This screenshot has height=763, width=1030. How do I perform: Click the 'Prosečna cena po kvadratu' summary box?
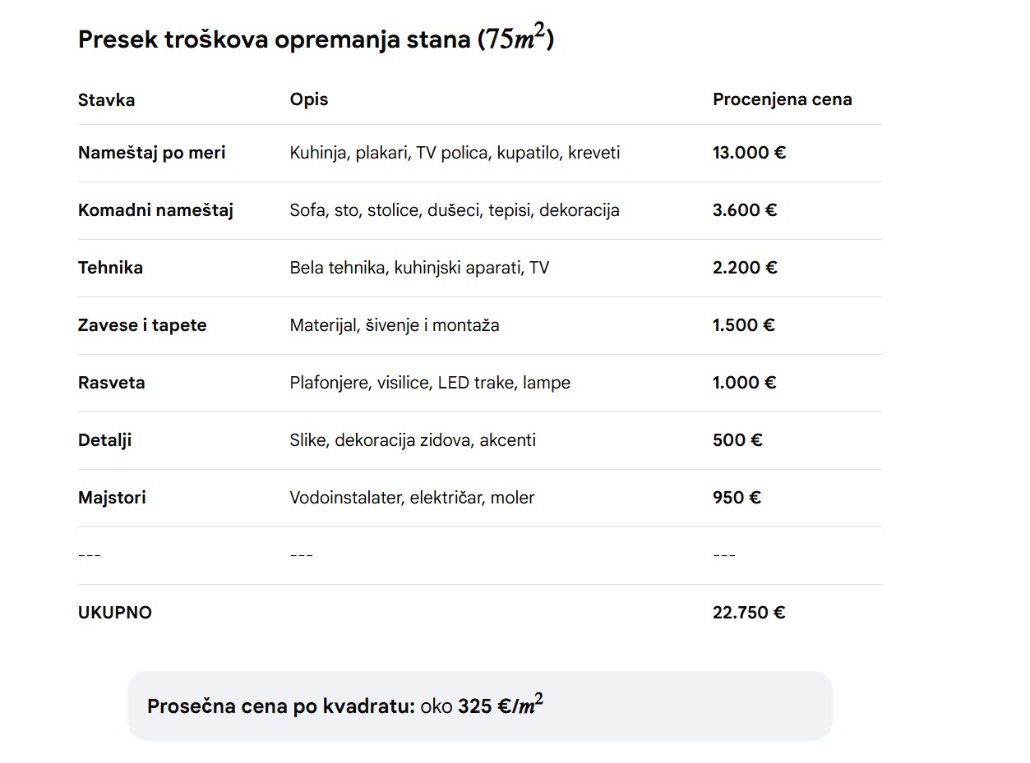[479, 706]
